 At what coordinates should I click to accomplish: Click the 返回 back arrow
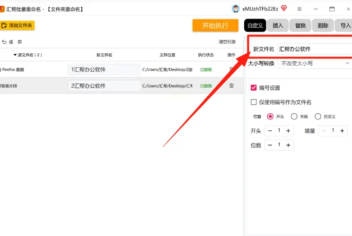pos(4,42)
